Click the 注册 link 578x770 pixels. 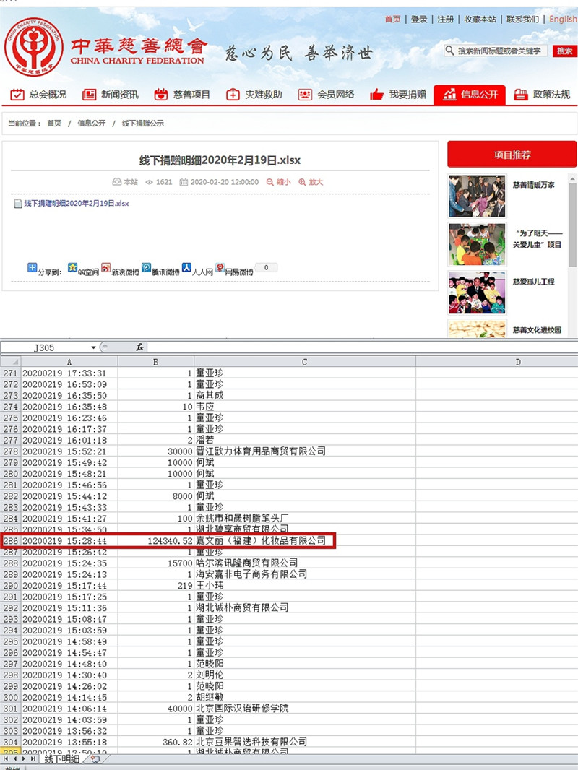445,20
